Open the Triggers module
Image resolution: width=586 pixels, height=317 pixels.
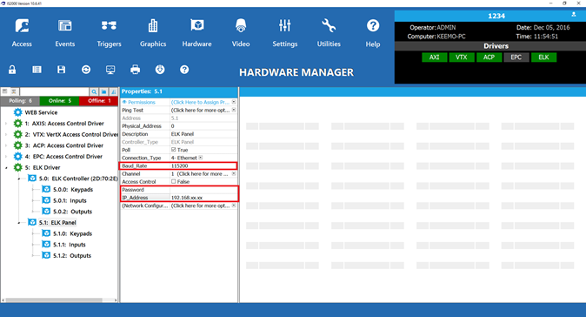(109, 33)
